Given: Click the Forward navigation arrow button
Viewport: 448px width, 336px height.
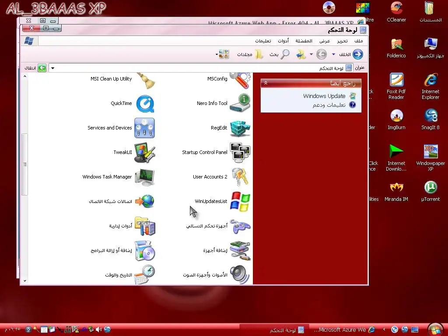Looking at the screenshot, I should 322,54.
